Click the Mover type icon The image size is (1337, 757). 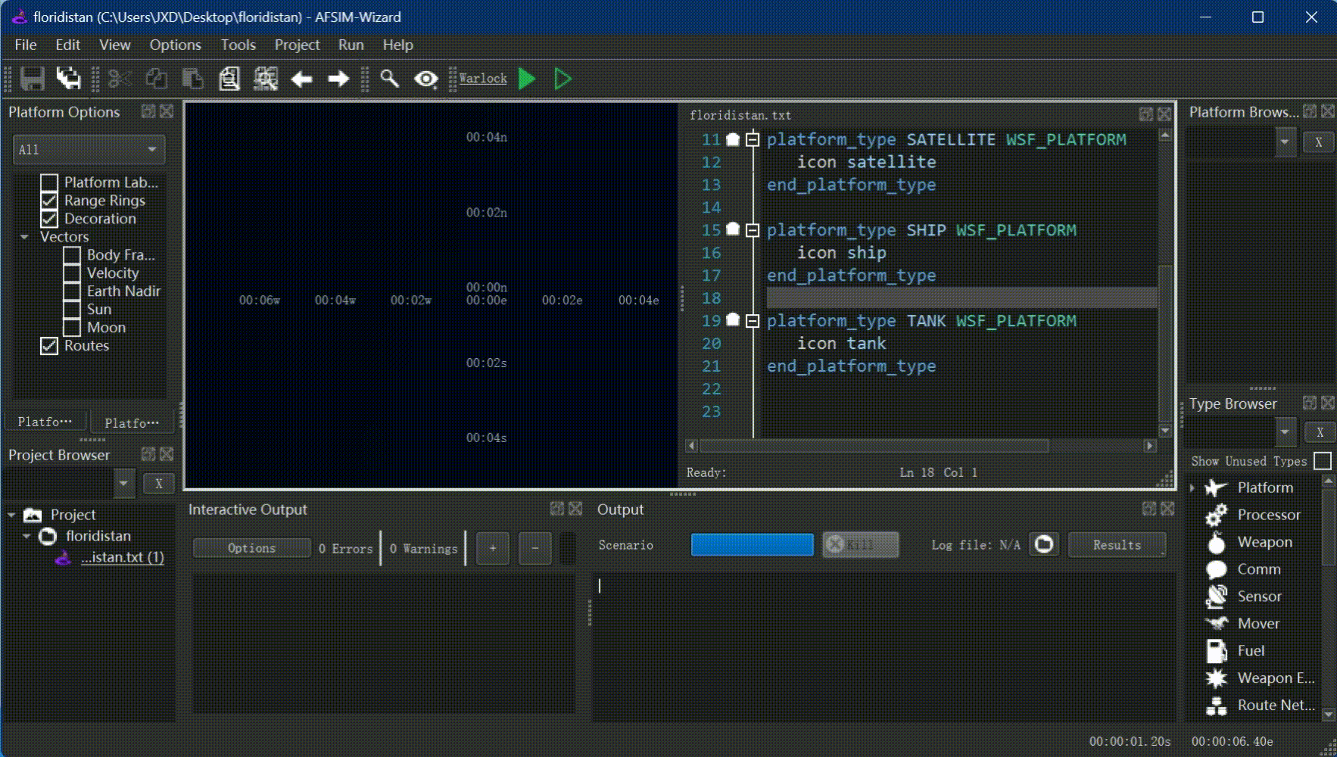(1217, 624)
